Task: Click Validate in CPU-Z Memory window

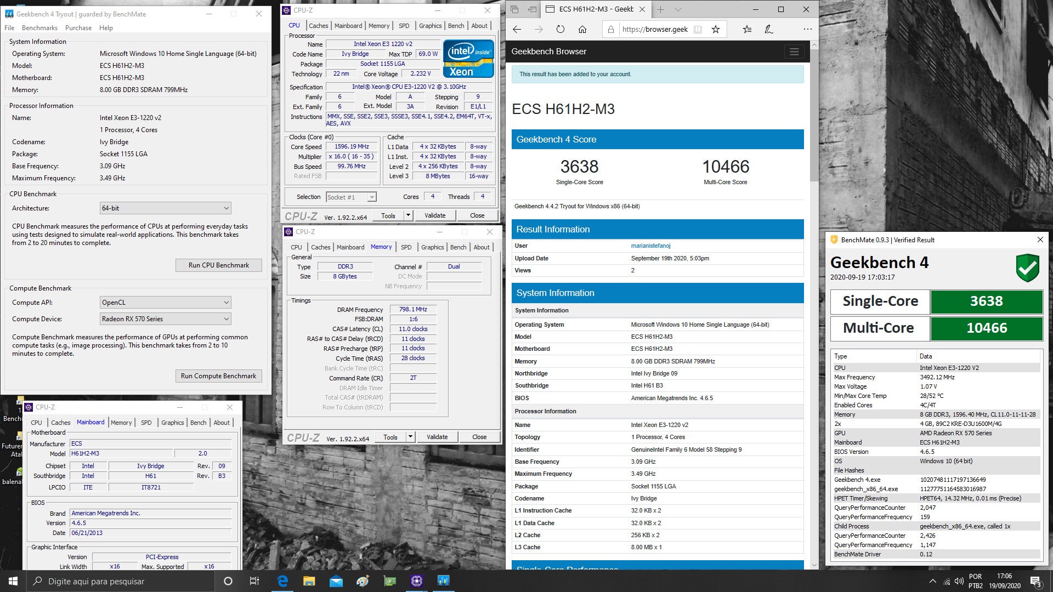Action: [x=437, y=437]
